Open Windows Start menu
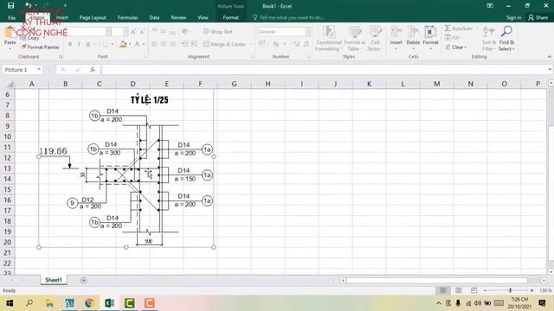554x311 pixels. 10,303
